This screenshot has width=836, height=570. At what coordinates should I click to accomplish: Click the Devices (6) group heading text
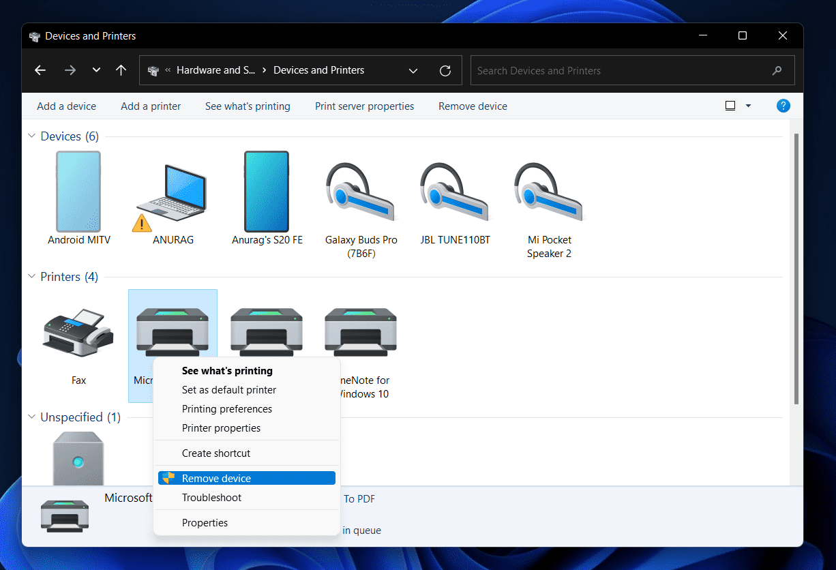70,136
